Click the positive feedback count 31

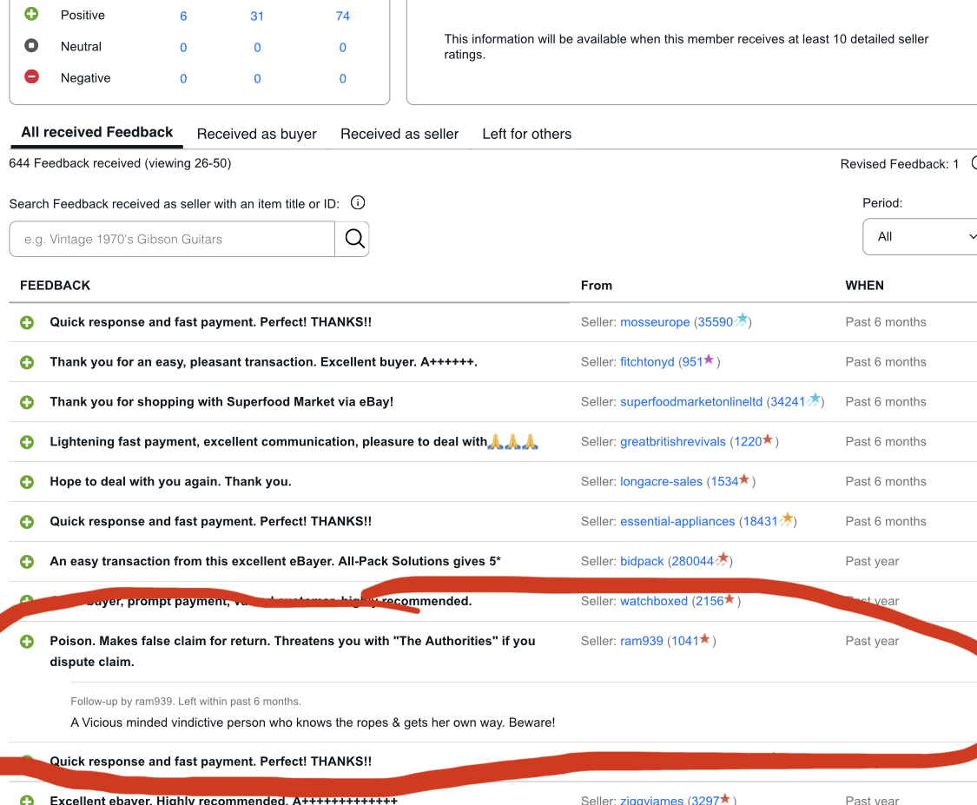coord(257,16)
